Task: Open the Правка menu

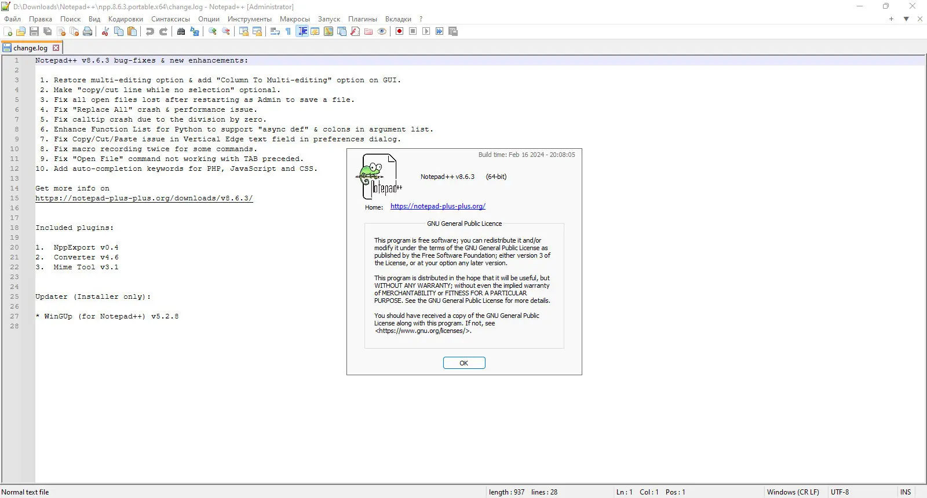Action: [x=41, y=19]
